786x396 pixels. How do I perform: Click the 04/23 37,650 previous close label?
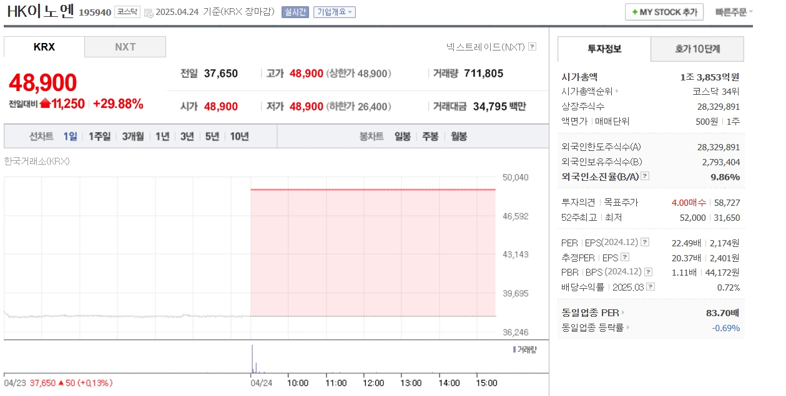click(x=59, y=382)
